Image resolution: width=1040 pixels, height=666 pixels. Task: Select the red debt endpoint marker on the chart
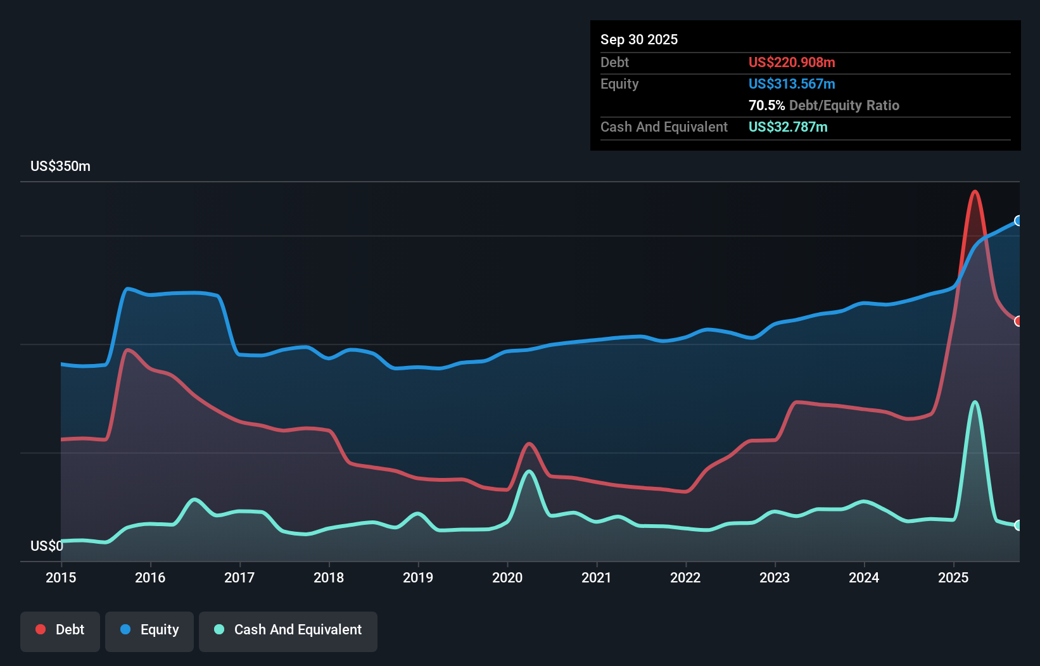[x=1018, y=321]
